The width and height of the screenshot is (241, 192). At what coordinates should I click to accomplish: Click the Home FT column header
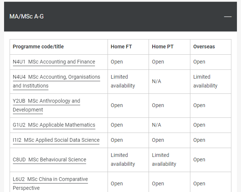point(121,47)
